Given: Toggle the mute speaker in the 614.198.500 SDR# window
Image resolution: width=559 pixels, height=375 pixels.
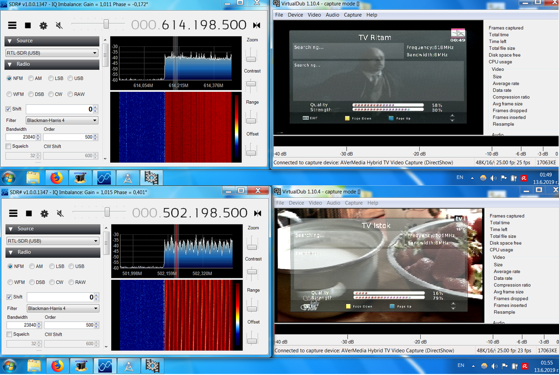Looking at the screenshot, I should (59, 25).
